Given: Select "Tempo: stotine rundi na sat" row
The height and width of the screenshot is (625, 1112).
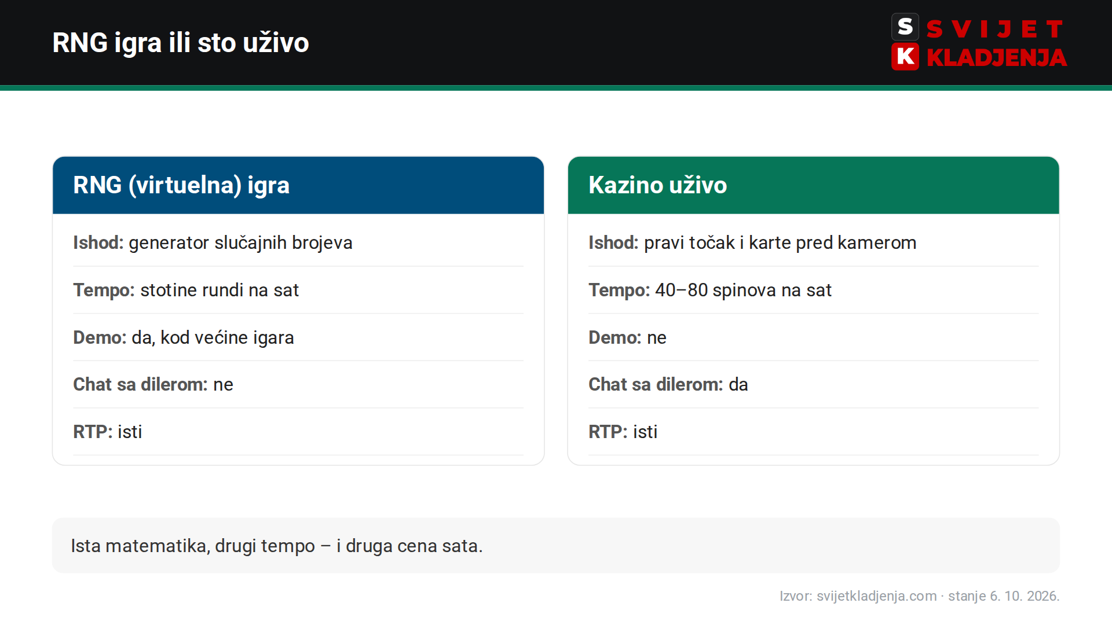Looking at the screenshot, I should tap(298, 290).
